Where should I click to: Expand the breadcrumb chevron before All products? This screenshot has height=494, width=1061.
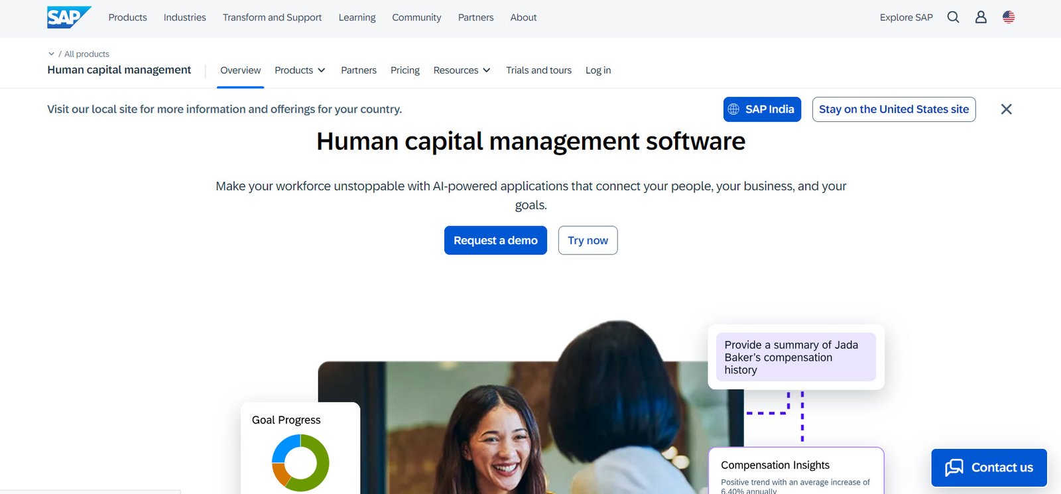pyautogui.click(x=51, y=54)
